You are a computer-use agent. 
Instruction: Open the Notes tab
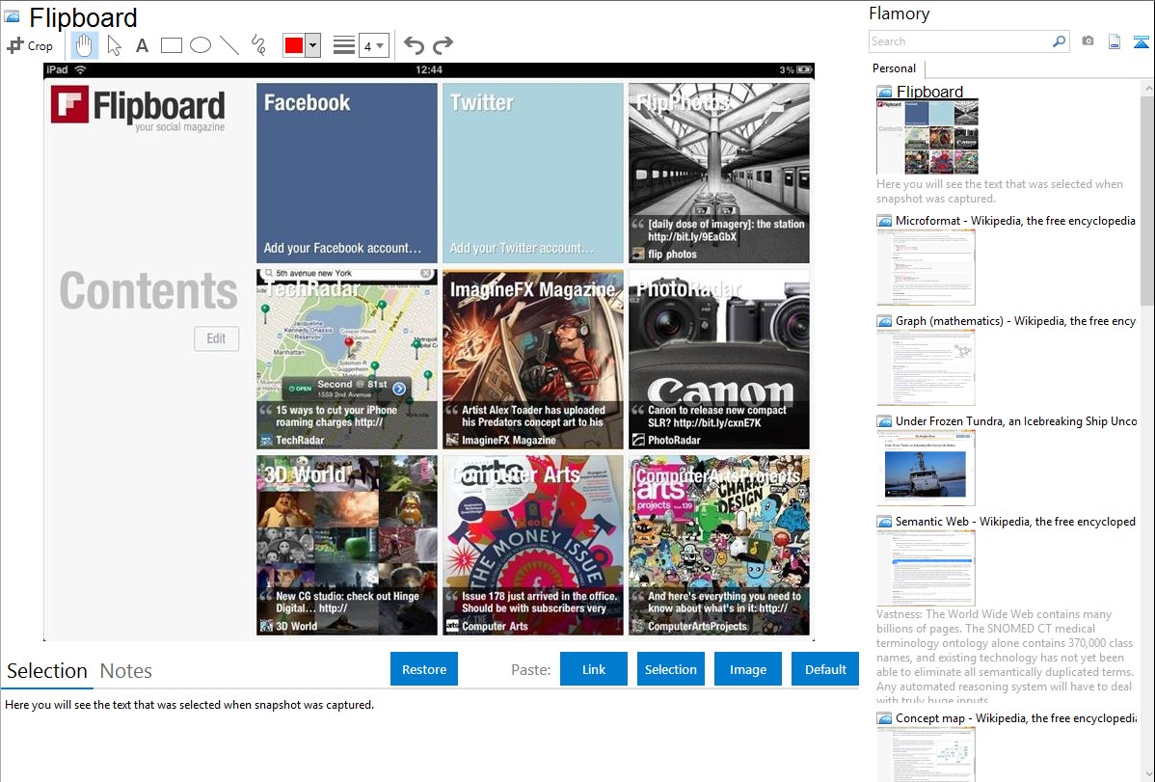click(126, 671)
